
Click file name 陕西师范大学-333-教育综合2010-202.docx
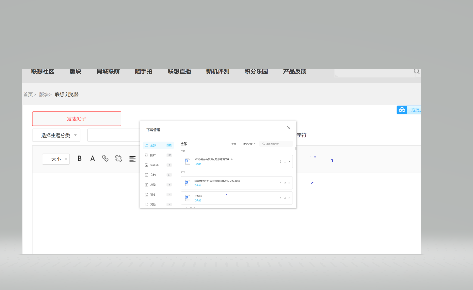coord(217,181)
